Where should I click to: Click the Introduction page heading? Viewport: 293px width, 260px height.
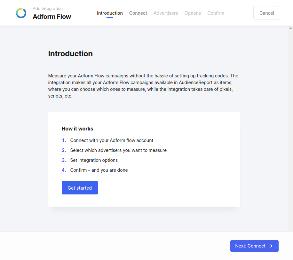70,54
